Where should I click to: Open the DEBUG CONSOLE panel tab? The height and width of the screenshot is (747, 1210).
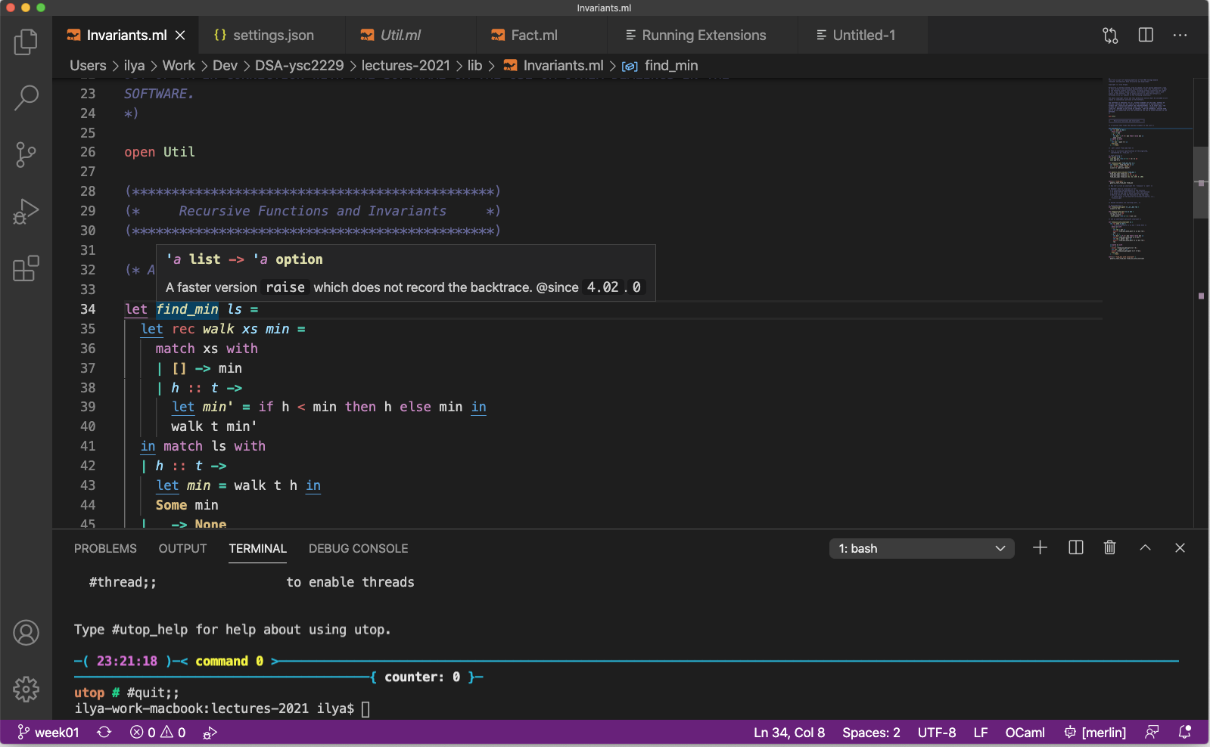358,549
